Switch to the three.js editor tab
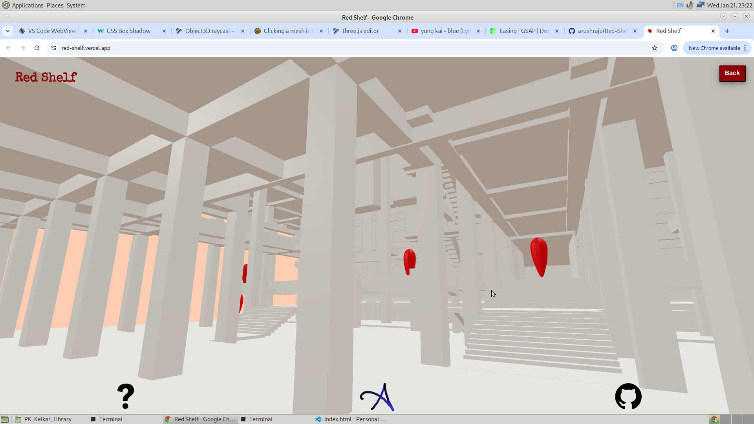754x424 pixels. click(x=360, y=31)
